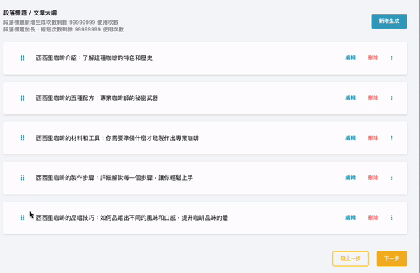The width and height of the screenshot is (420, 273).
Task: Edit the 材料和工具 heading
Action: click(350, 138)
